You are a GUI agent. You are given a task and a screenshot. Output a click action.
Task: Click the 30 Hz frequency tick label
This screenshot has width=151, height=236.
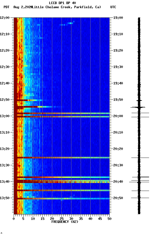tap(71, 219)
